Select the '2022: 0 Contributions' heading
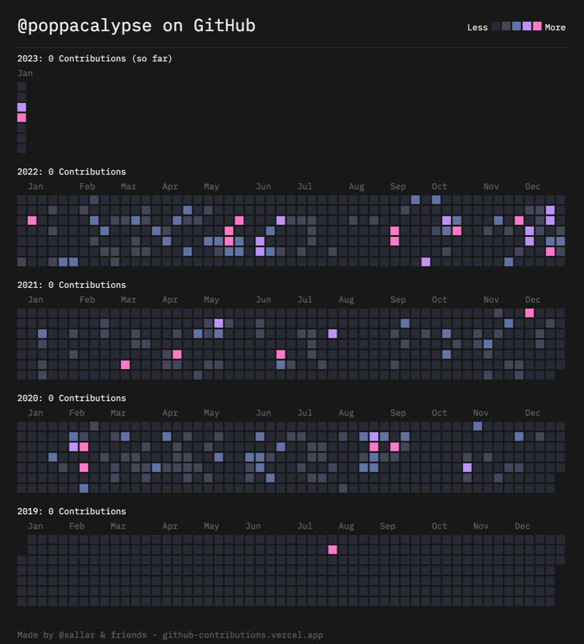584x644 pixels. [72, 172]
